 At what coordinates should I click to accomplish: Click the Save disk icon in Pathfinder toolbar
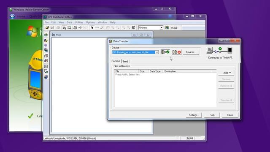point(52,27)
